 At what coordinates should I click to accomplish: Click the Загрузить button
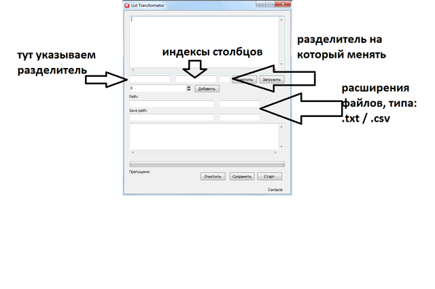point(272,80)
